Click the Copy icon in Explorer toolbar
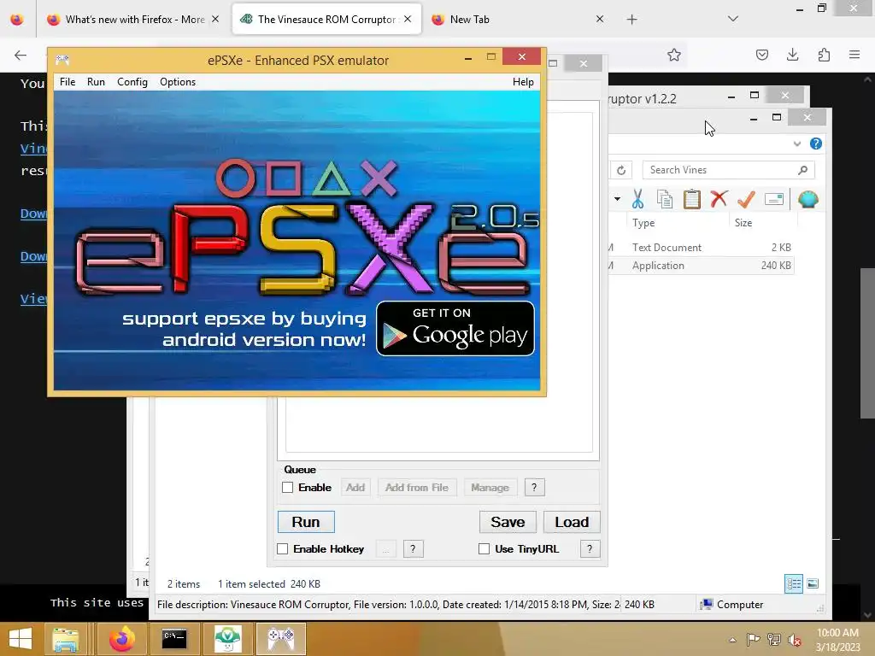The height and width of the screenshot is (656, 875). [x=665, y=199]
